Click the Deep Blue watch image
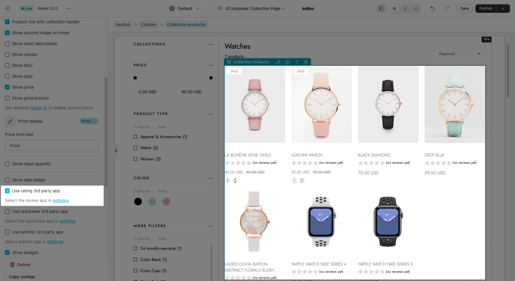The width and height of the screenshot is (515, 281). coord(455,105)
